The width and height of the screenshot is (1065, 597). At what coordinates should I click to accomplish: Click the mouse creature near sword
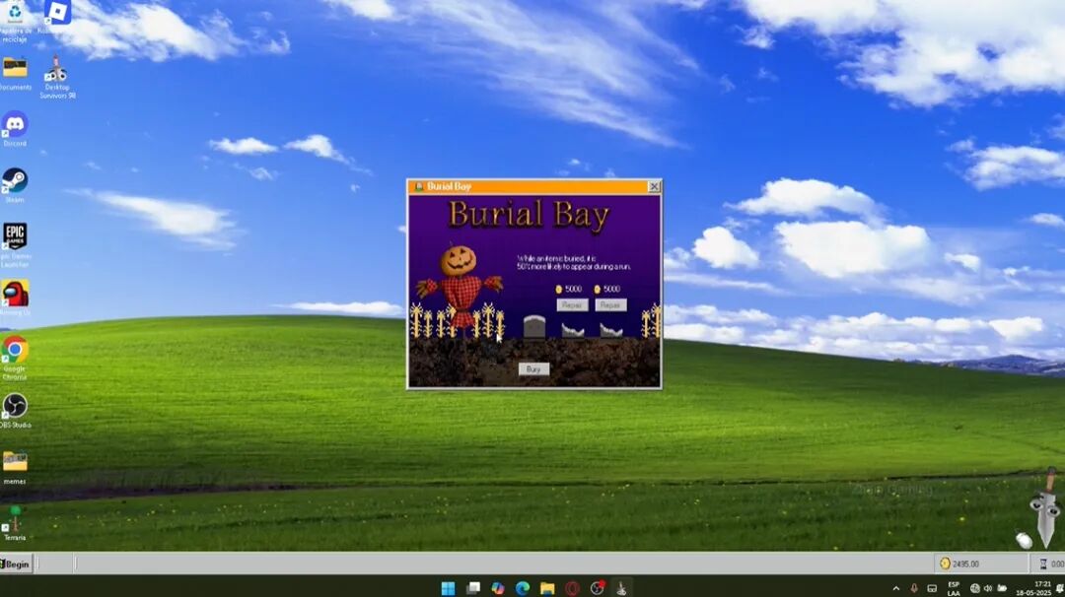1025,540
